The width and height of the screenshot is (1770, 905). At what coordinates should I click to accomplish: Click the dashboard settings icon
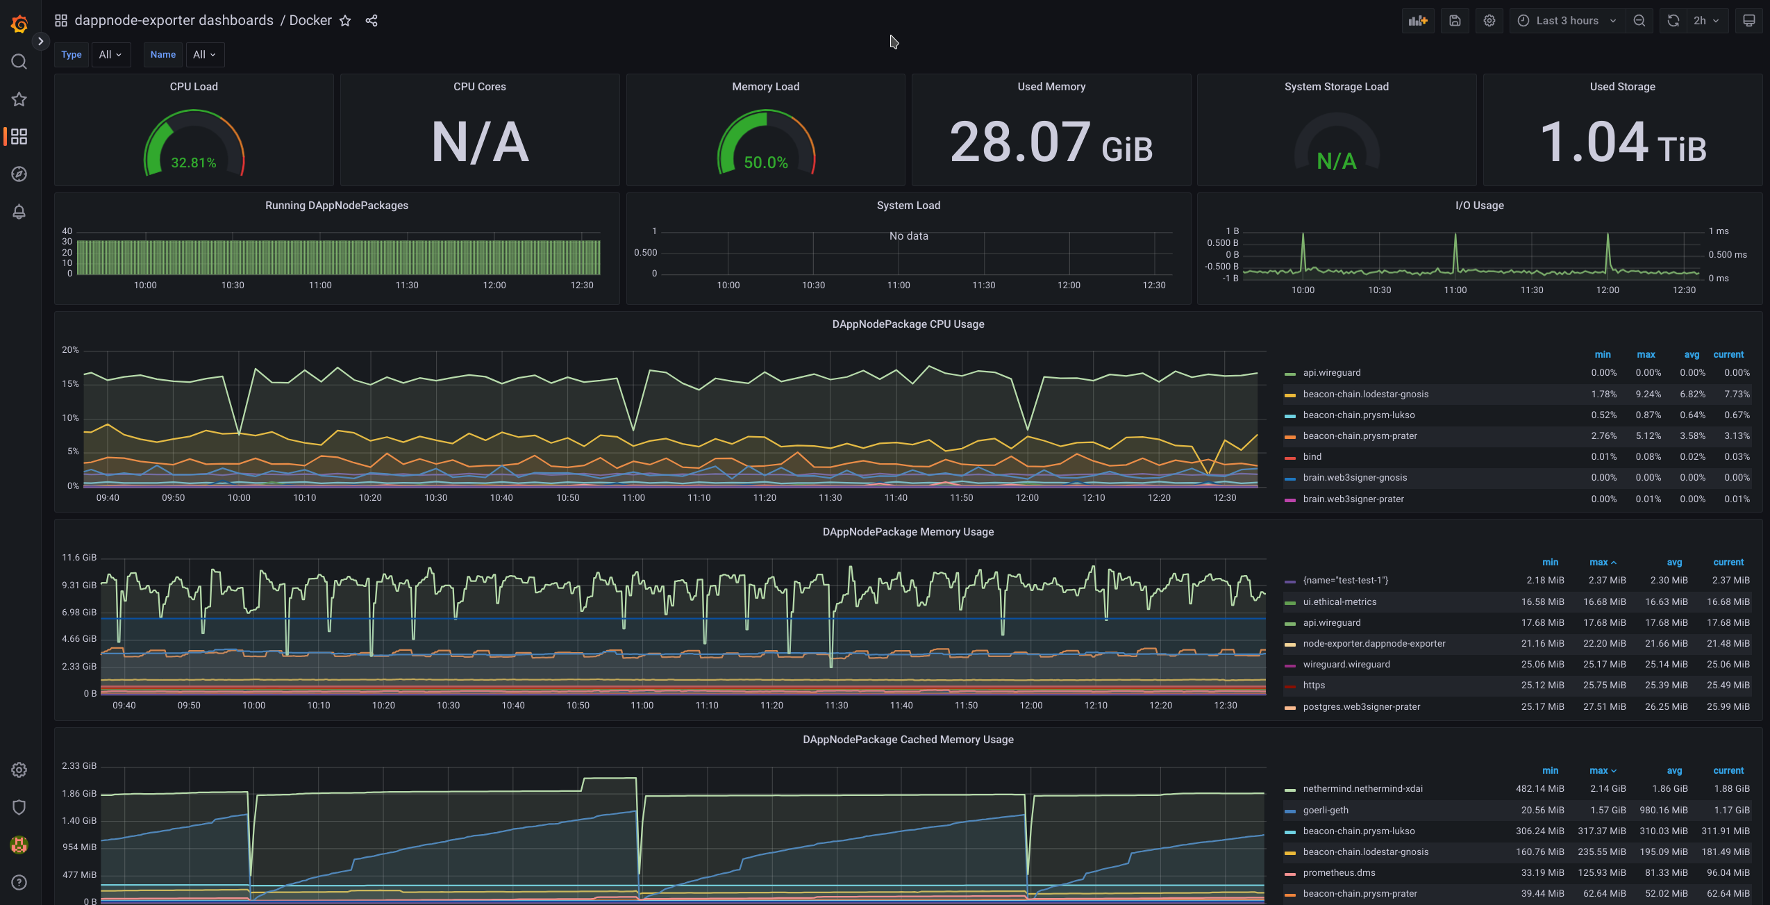click(x=1489, y=21)
